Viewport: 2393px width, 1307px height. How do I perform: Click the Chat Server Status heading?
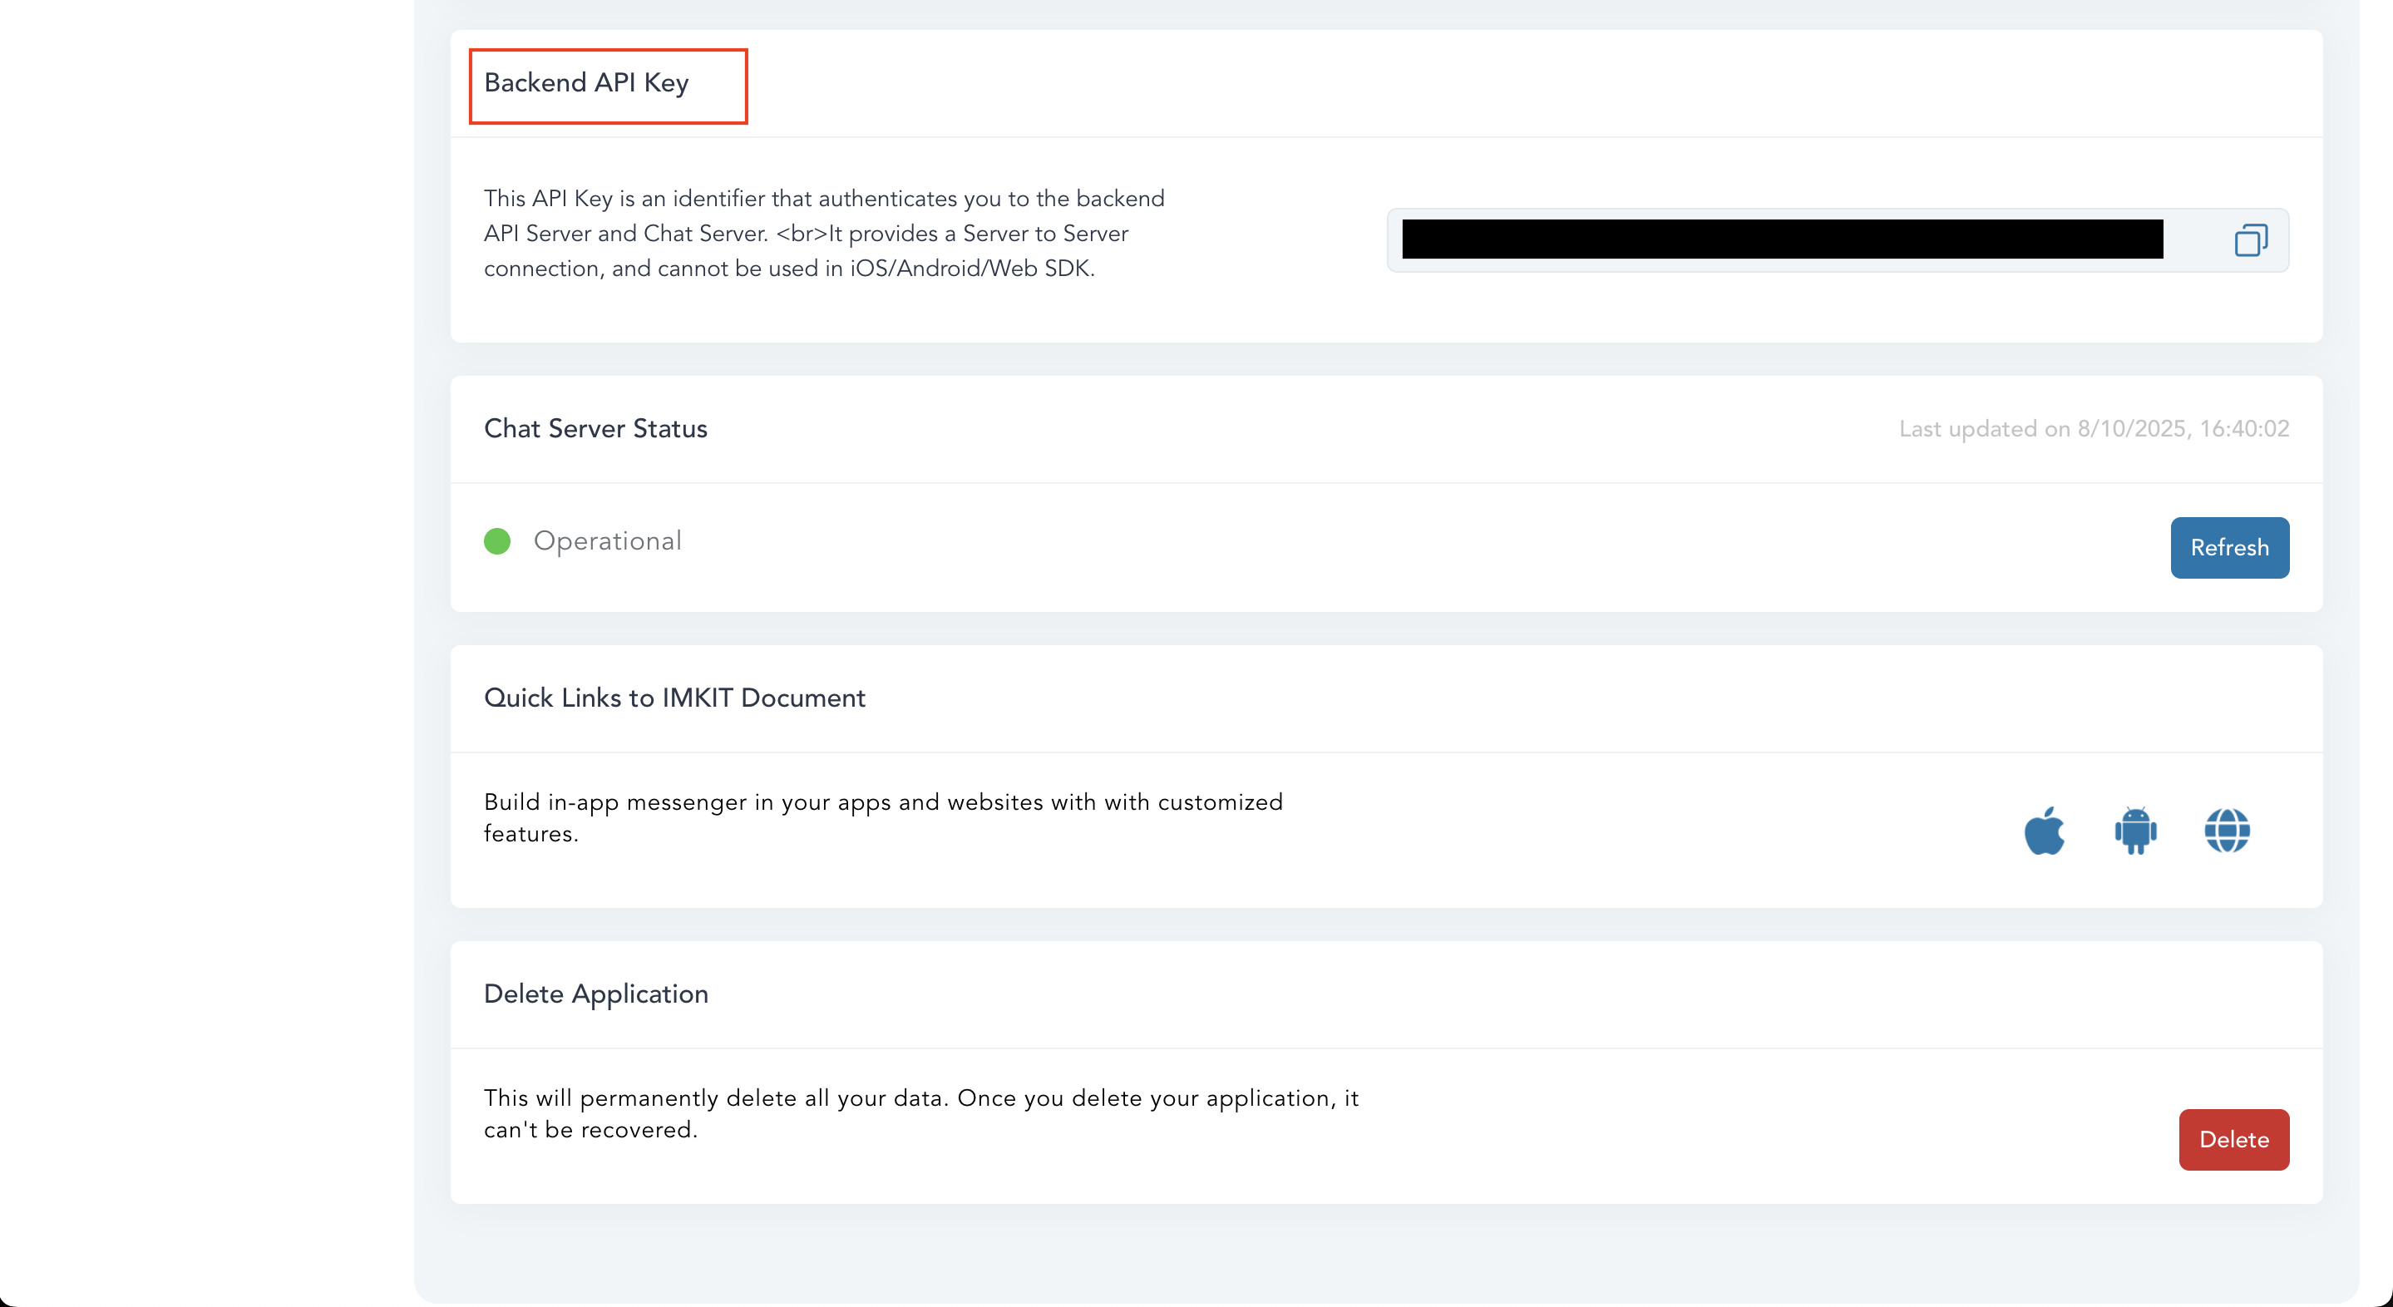tap(595, 428)
